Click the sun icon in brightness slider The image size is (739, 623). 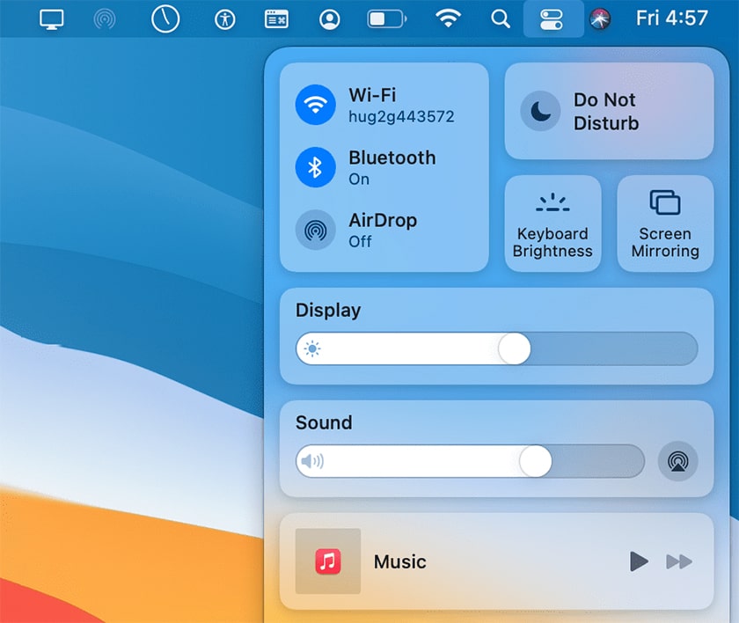pyautogui.click(x=312, y=348)
